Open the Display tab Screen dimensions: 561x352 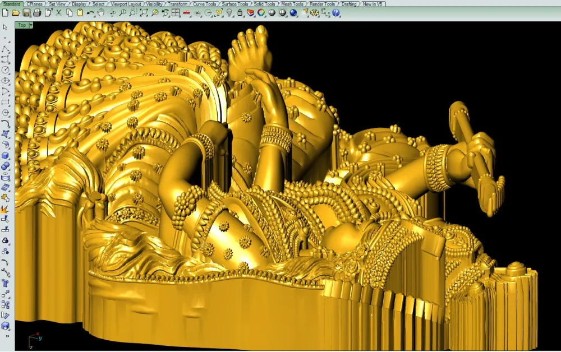(79, 4)
